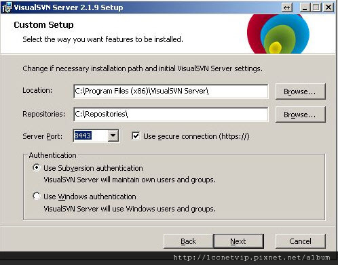
Task: Click the 'Authentication' group label
Action: pos(52,155)
